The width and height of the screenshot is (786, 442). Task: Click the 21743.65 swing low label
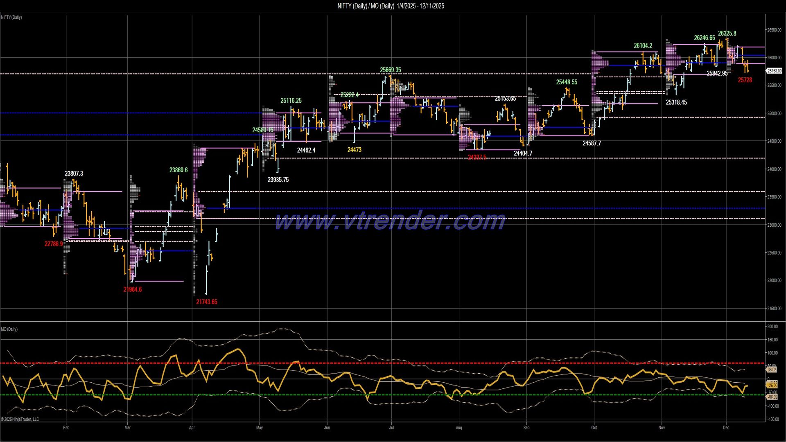(x=207, y=301)
